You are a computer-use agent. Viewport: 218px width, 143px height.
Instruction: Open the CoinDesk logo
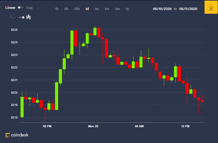click(x=17, y=135)
